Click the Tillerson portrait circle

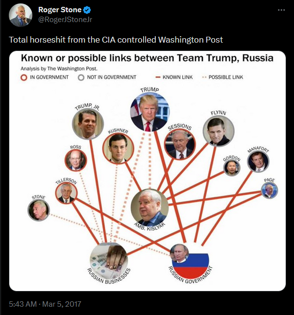[66, 193]
